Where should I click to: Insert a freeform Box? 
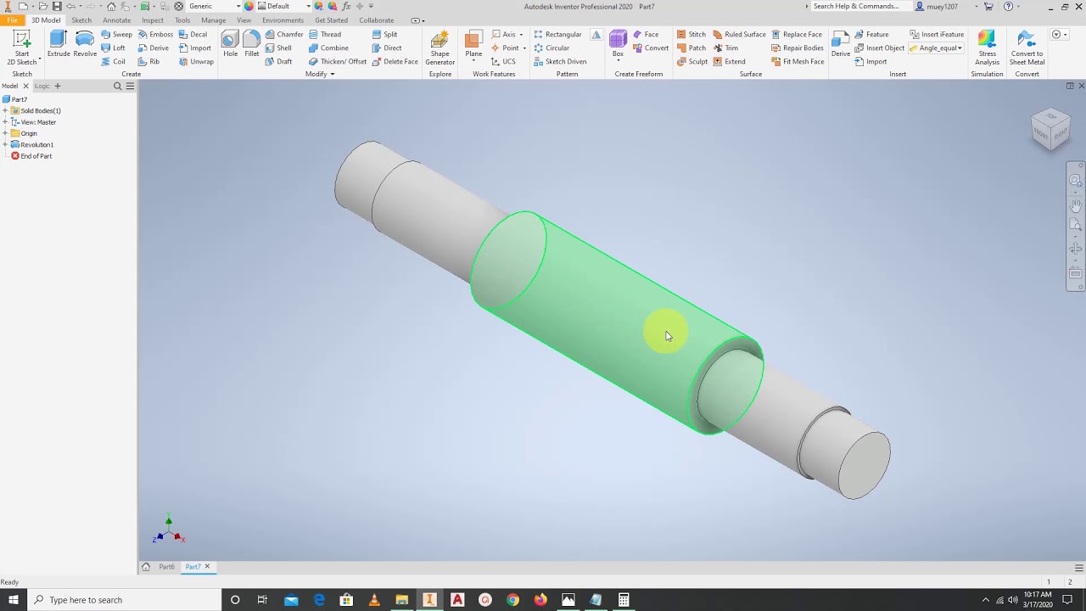pyautogui.click(x=618, y=44)
